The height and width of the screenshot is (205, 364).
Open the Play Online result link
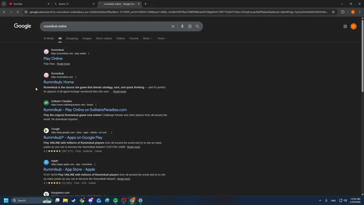pyautogui.click(x=53, y=59)
